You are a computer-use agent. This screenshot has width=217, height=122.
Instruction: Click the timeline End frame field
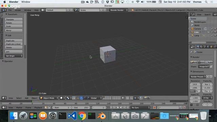[81, 107]
